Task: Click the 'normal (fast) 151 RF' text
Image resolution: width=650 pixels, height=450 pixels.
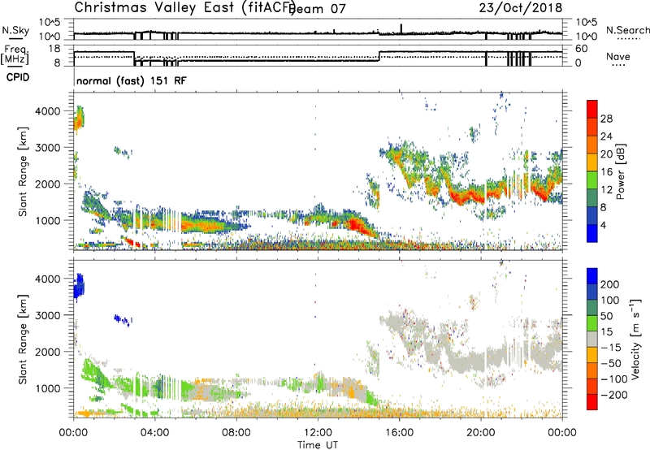Action: [132, 80]
